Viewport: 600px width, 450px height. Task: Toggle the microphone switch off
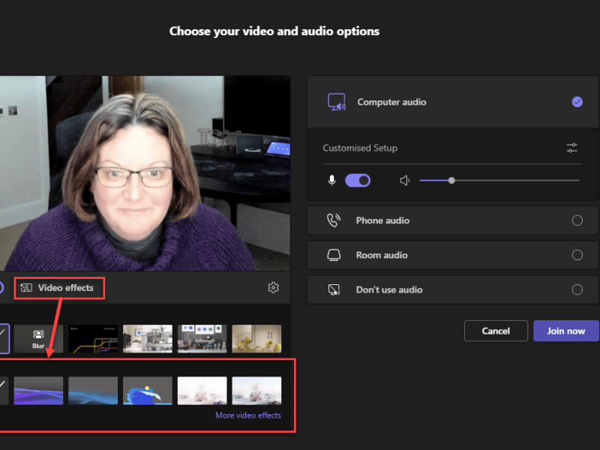pyautogui.click(x=358, y=180)
